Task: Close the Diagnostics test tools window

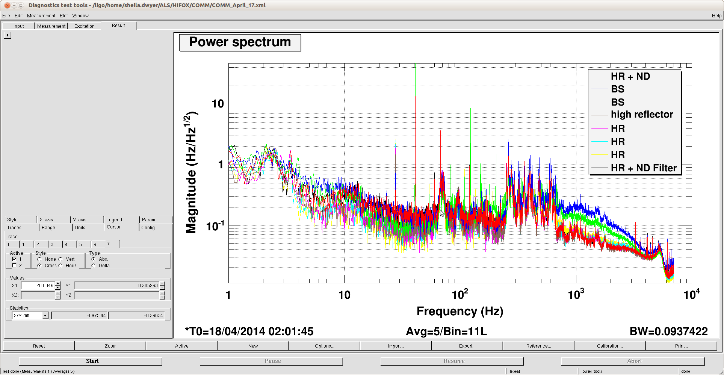Action: [x=7, y=5]
